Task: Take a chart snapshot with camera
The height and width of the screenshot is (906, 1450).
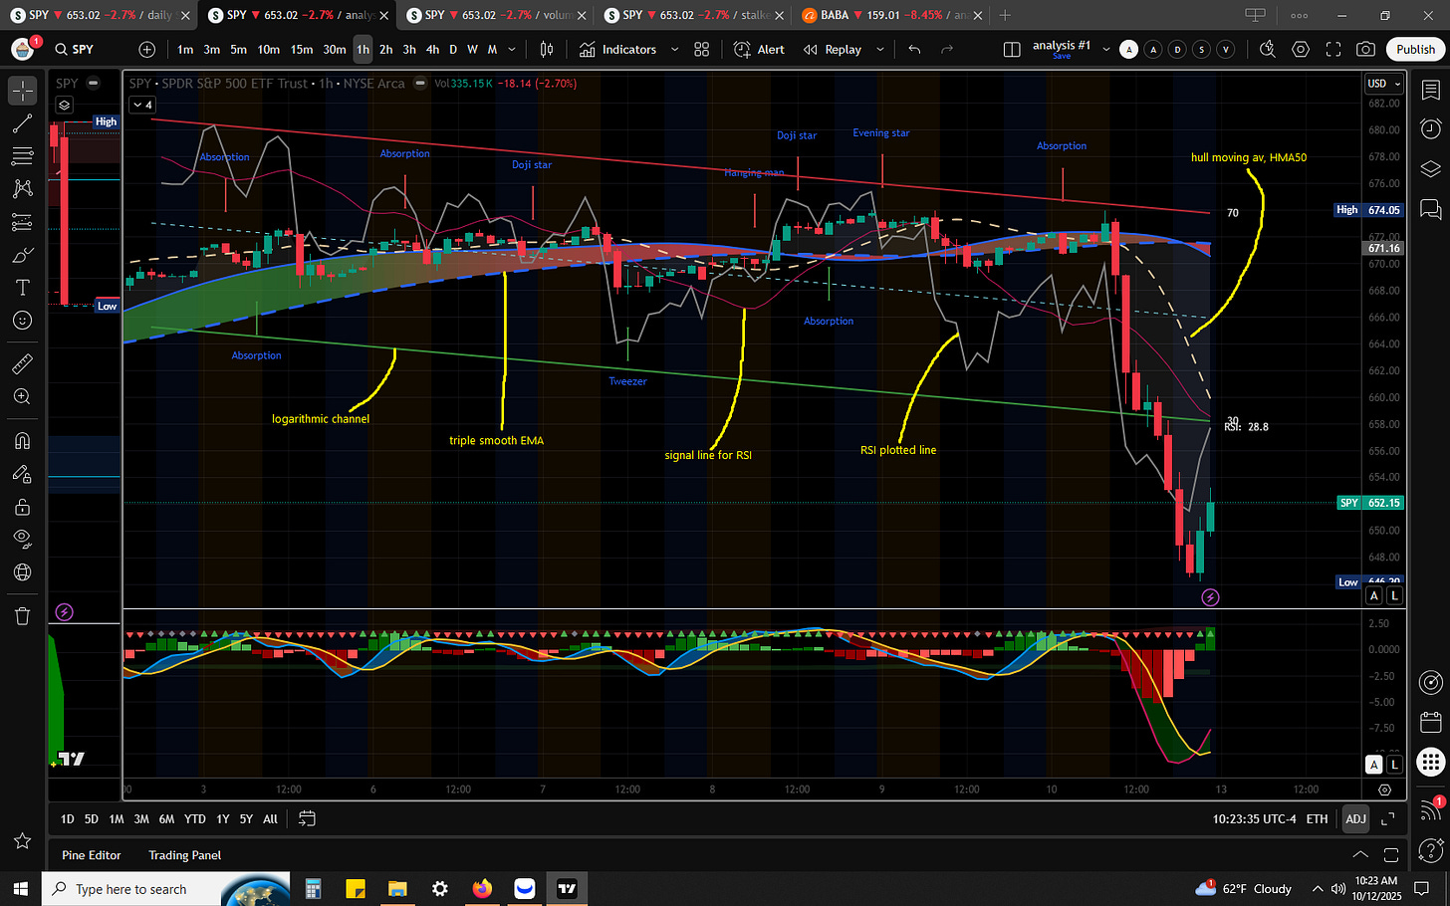Action: 1366,49
